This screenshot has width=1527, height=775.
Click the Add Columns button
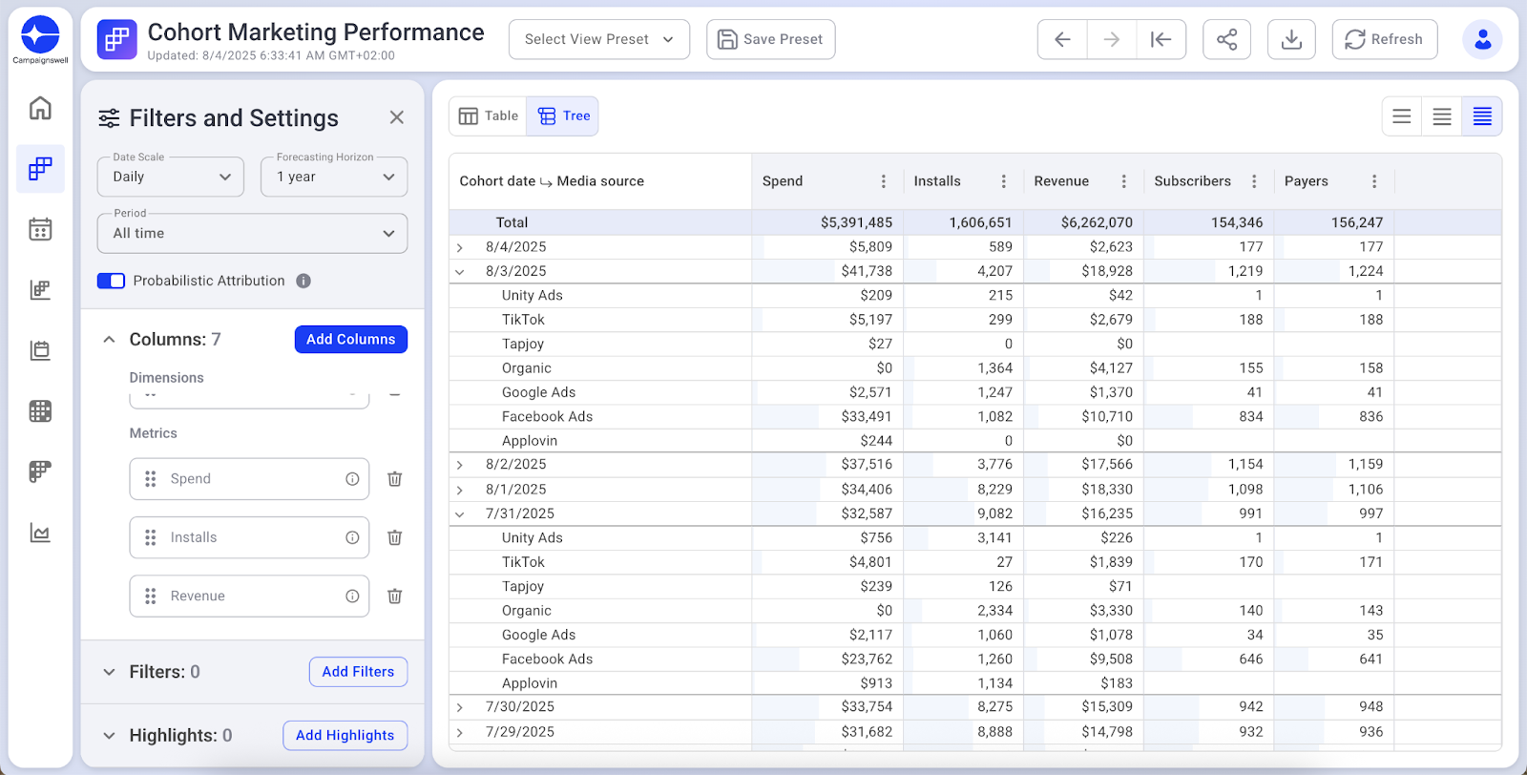pos(351,339)
